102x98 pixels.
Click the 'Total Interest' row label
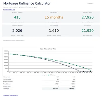pos(7,84)
